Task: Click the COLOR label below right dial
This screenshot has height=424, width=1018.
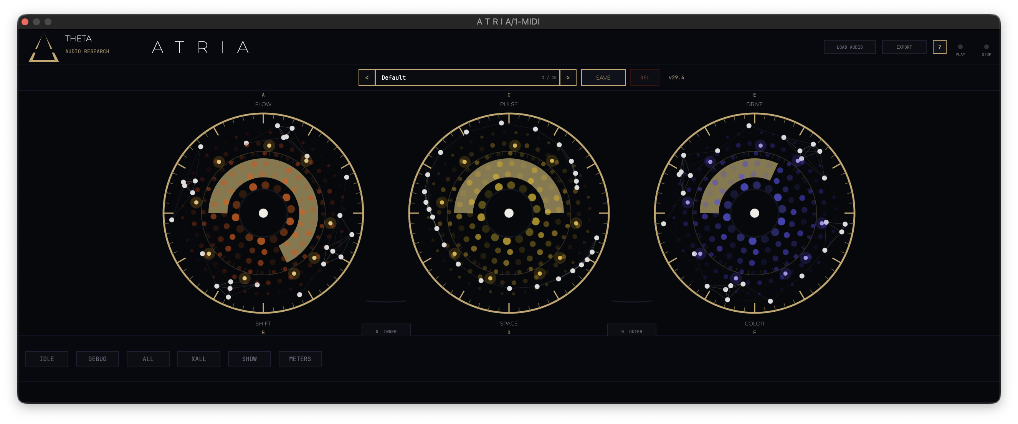Action: [x=754, y=323]
